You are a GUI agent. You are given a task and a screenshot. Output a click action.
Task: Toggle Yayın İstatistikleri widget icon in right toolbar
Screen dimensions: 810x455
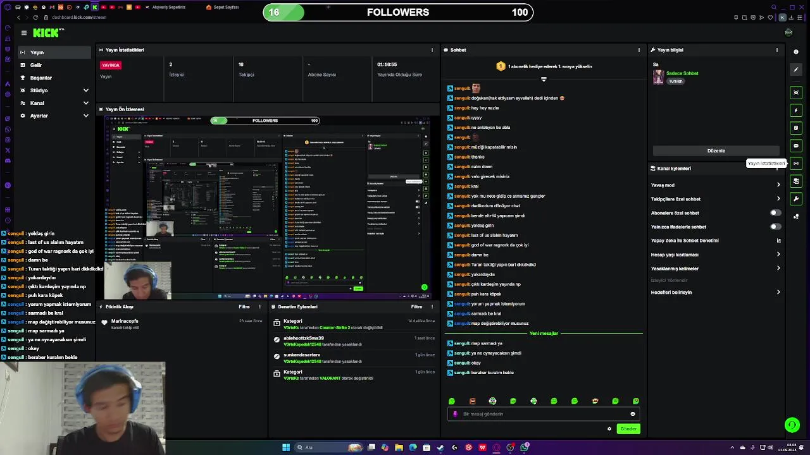click(796, 164)
